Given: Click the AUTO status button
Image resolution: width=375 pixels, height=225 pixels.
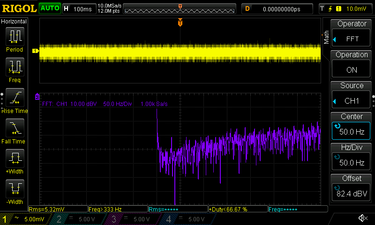Looking at the screenshot, I should pos(49,8).
